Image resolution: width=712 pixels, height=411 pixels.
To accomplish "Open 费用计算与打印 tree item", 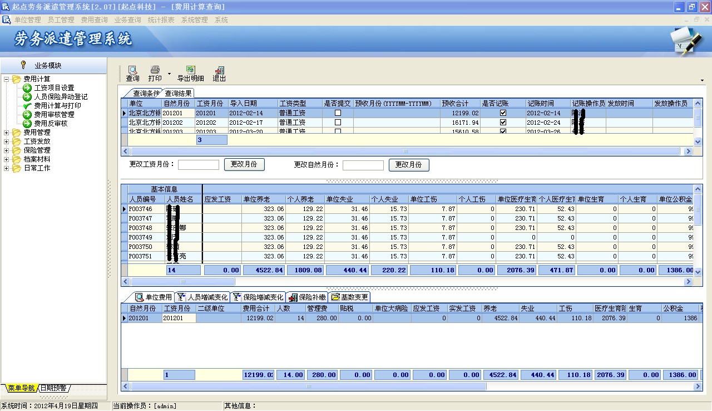I will (57, 106).
